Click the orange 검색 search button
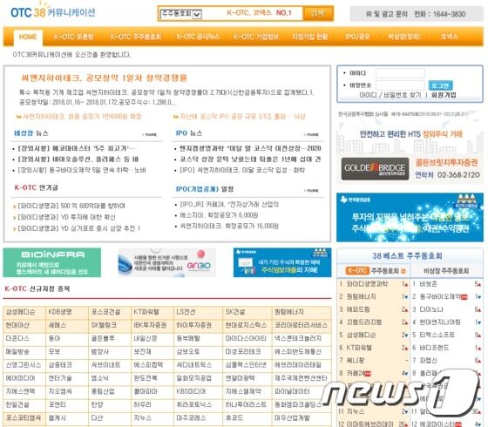This screenshot has width=488, height=427. point(318,13)
